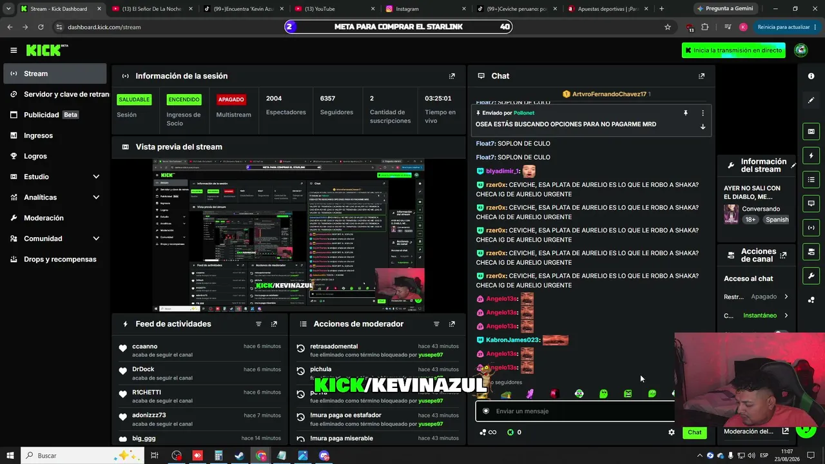Screen dimensions: 825x464
Task: Pop out the Chat panel
Action: tap(702, 76)
